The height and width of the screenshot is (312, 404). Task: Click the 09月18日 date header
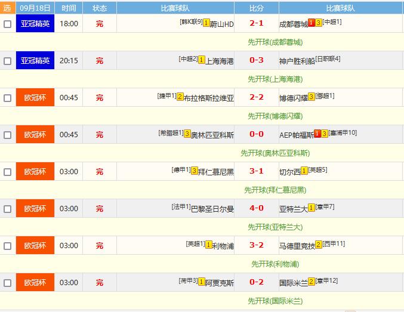point(35,8)
